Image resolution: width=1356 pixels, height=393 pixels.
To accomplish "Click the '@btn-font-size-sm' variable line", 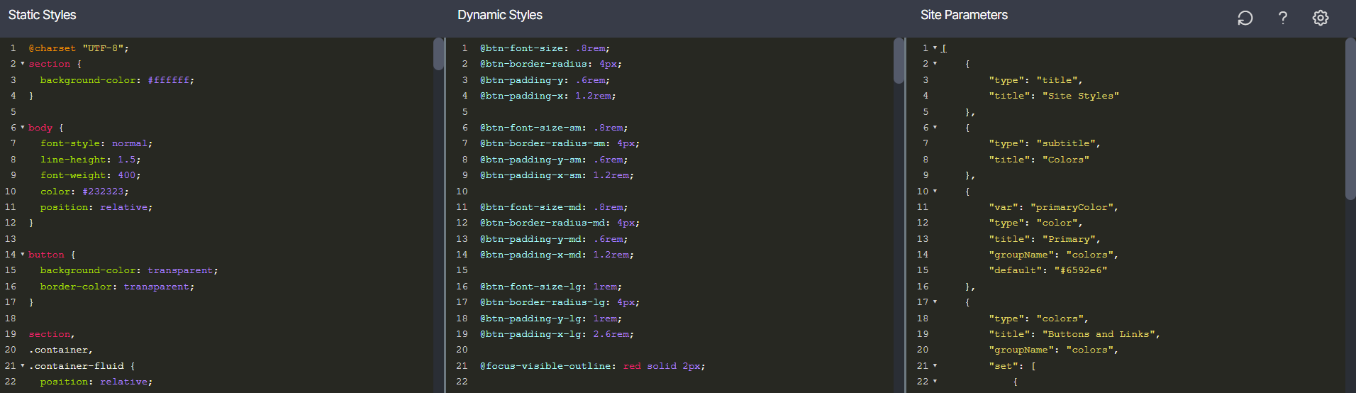I will (554, 128).
